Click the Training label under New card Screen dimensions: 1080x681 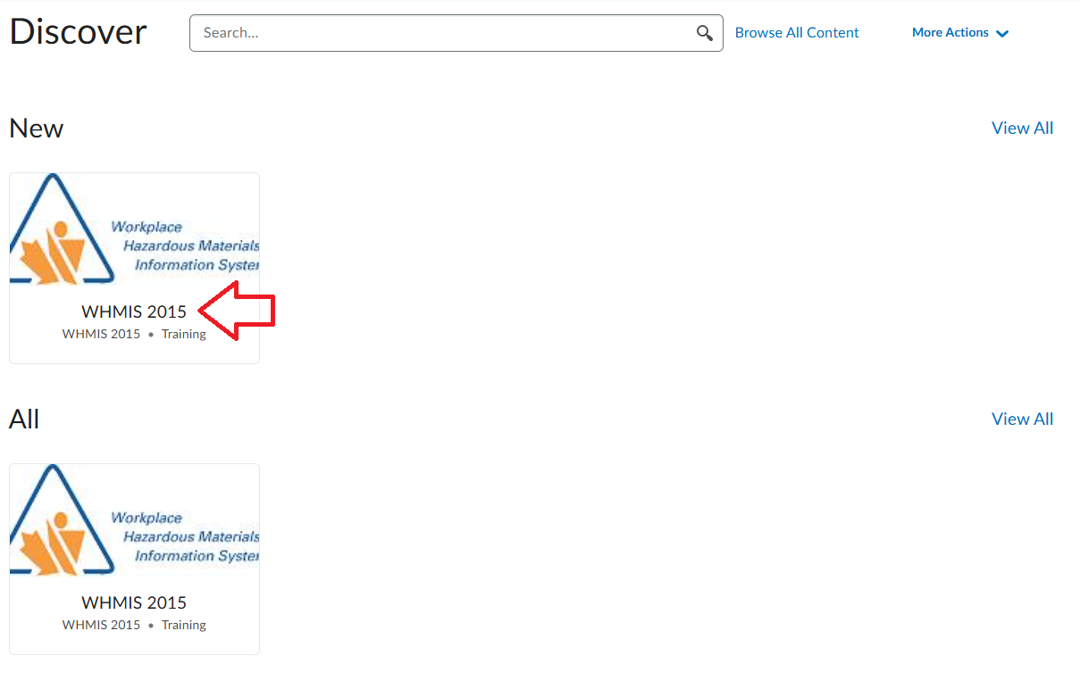point(184,334)
